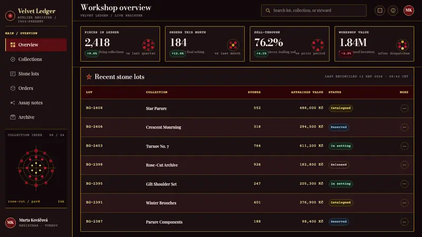
Task: Click lot number BG-2406
Action: pos(94,127)
